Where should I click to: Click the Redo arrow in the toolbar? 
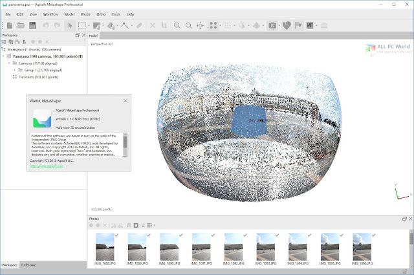[58, 25]
